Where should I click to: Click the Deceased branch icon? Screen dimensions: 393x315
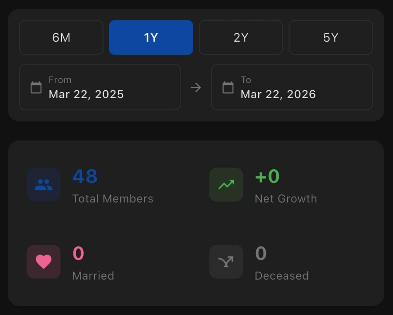[x=226, y=262]
